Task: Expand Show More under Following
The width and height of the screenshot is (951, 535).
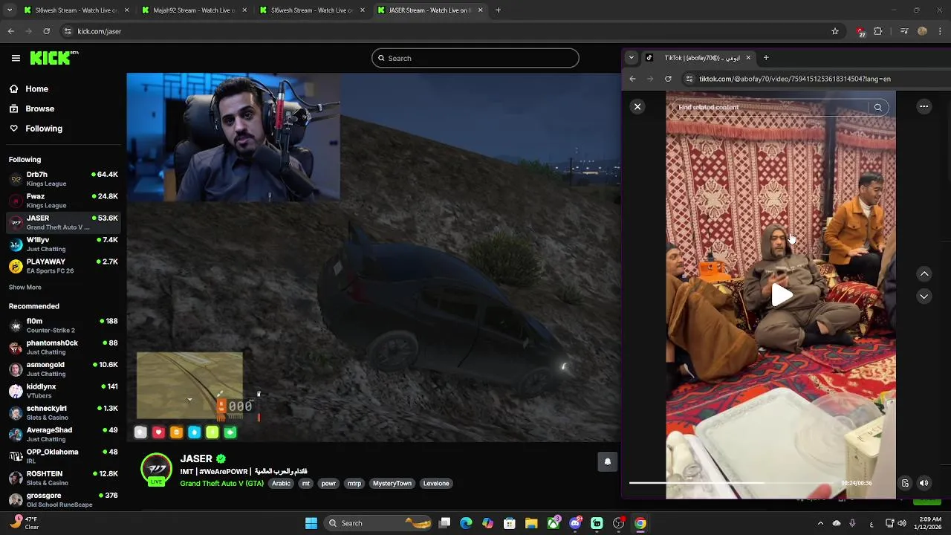Action: [25, 287]
